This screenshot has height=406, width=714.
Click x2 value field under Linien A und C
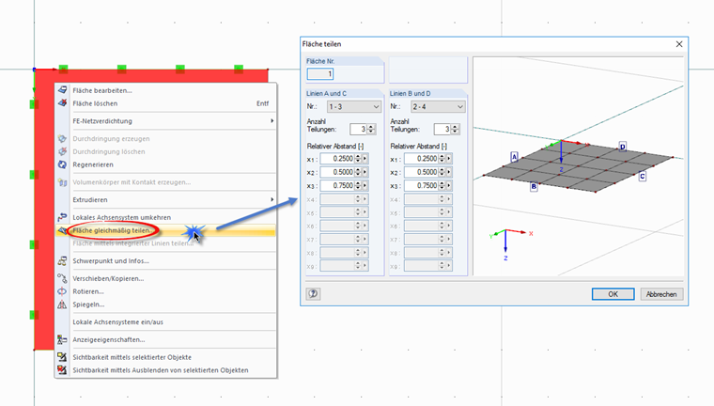click(x=337, y=172)
